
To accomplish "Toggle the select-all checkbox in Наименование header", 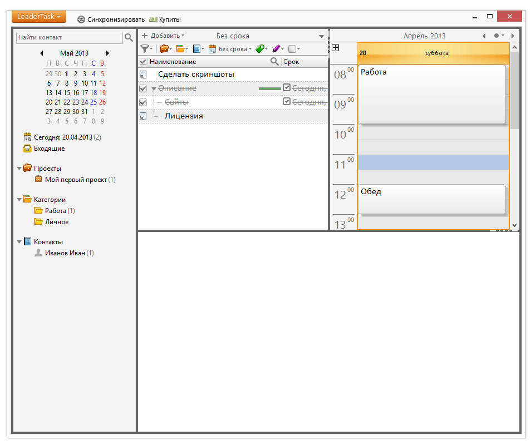I will [143, 62].
